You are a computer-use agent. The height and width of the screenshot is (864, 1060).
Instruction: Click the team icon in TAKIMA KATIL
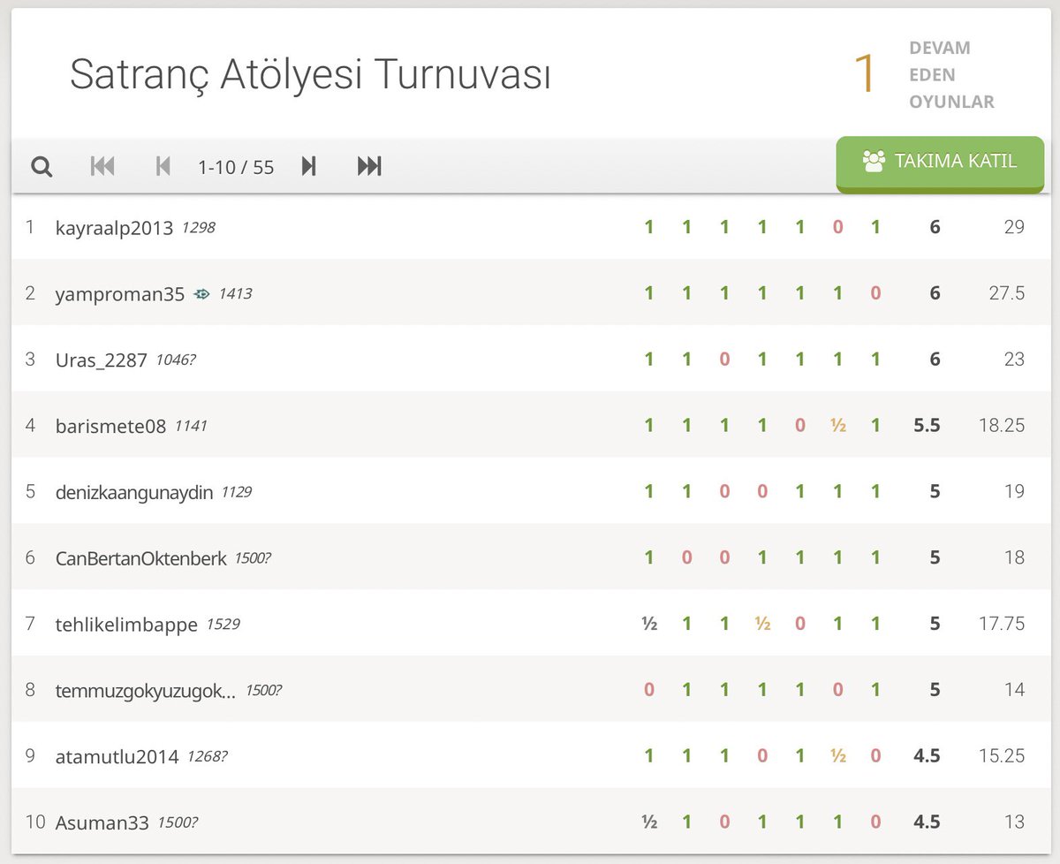(x=874, y=162)
